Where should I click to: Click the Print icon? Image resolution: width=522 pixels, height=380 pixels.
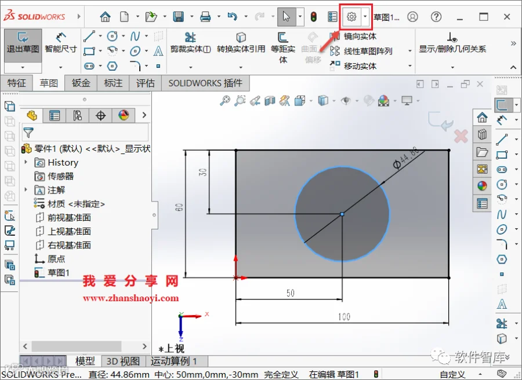click(x=205, y=16)
